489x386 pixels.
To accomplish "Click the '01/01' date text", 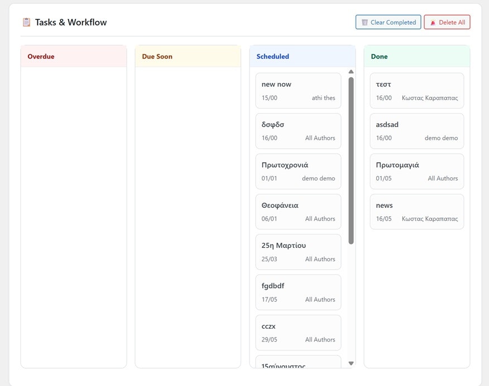I will [x=269, y=178].
